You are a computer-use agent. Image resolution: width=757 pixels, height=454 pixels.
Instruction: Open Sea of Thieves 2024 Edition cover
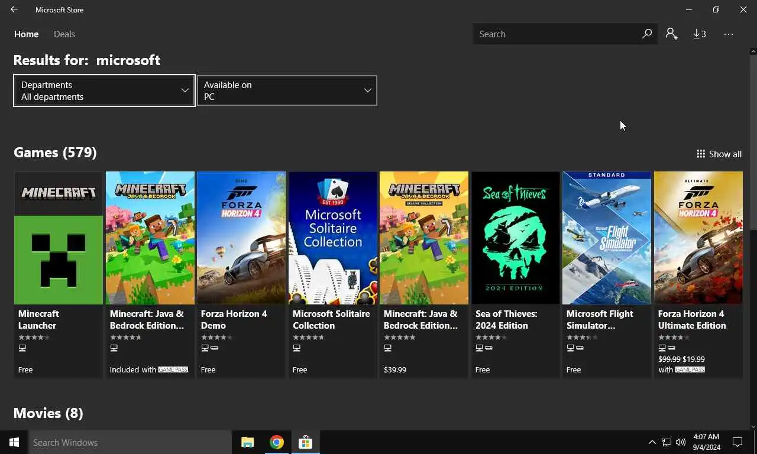[516, 238]
